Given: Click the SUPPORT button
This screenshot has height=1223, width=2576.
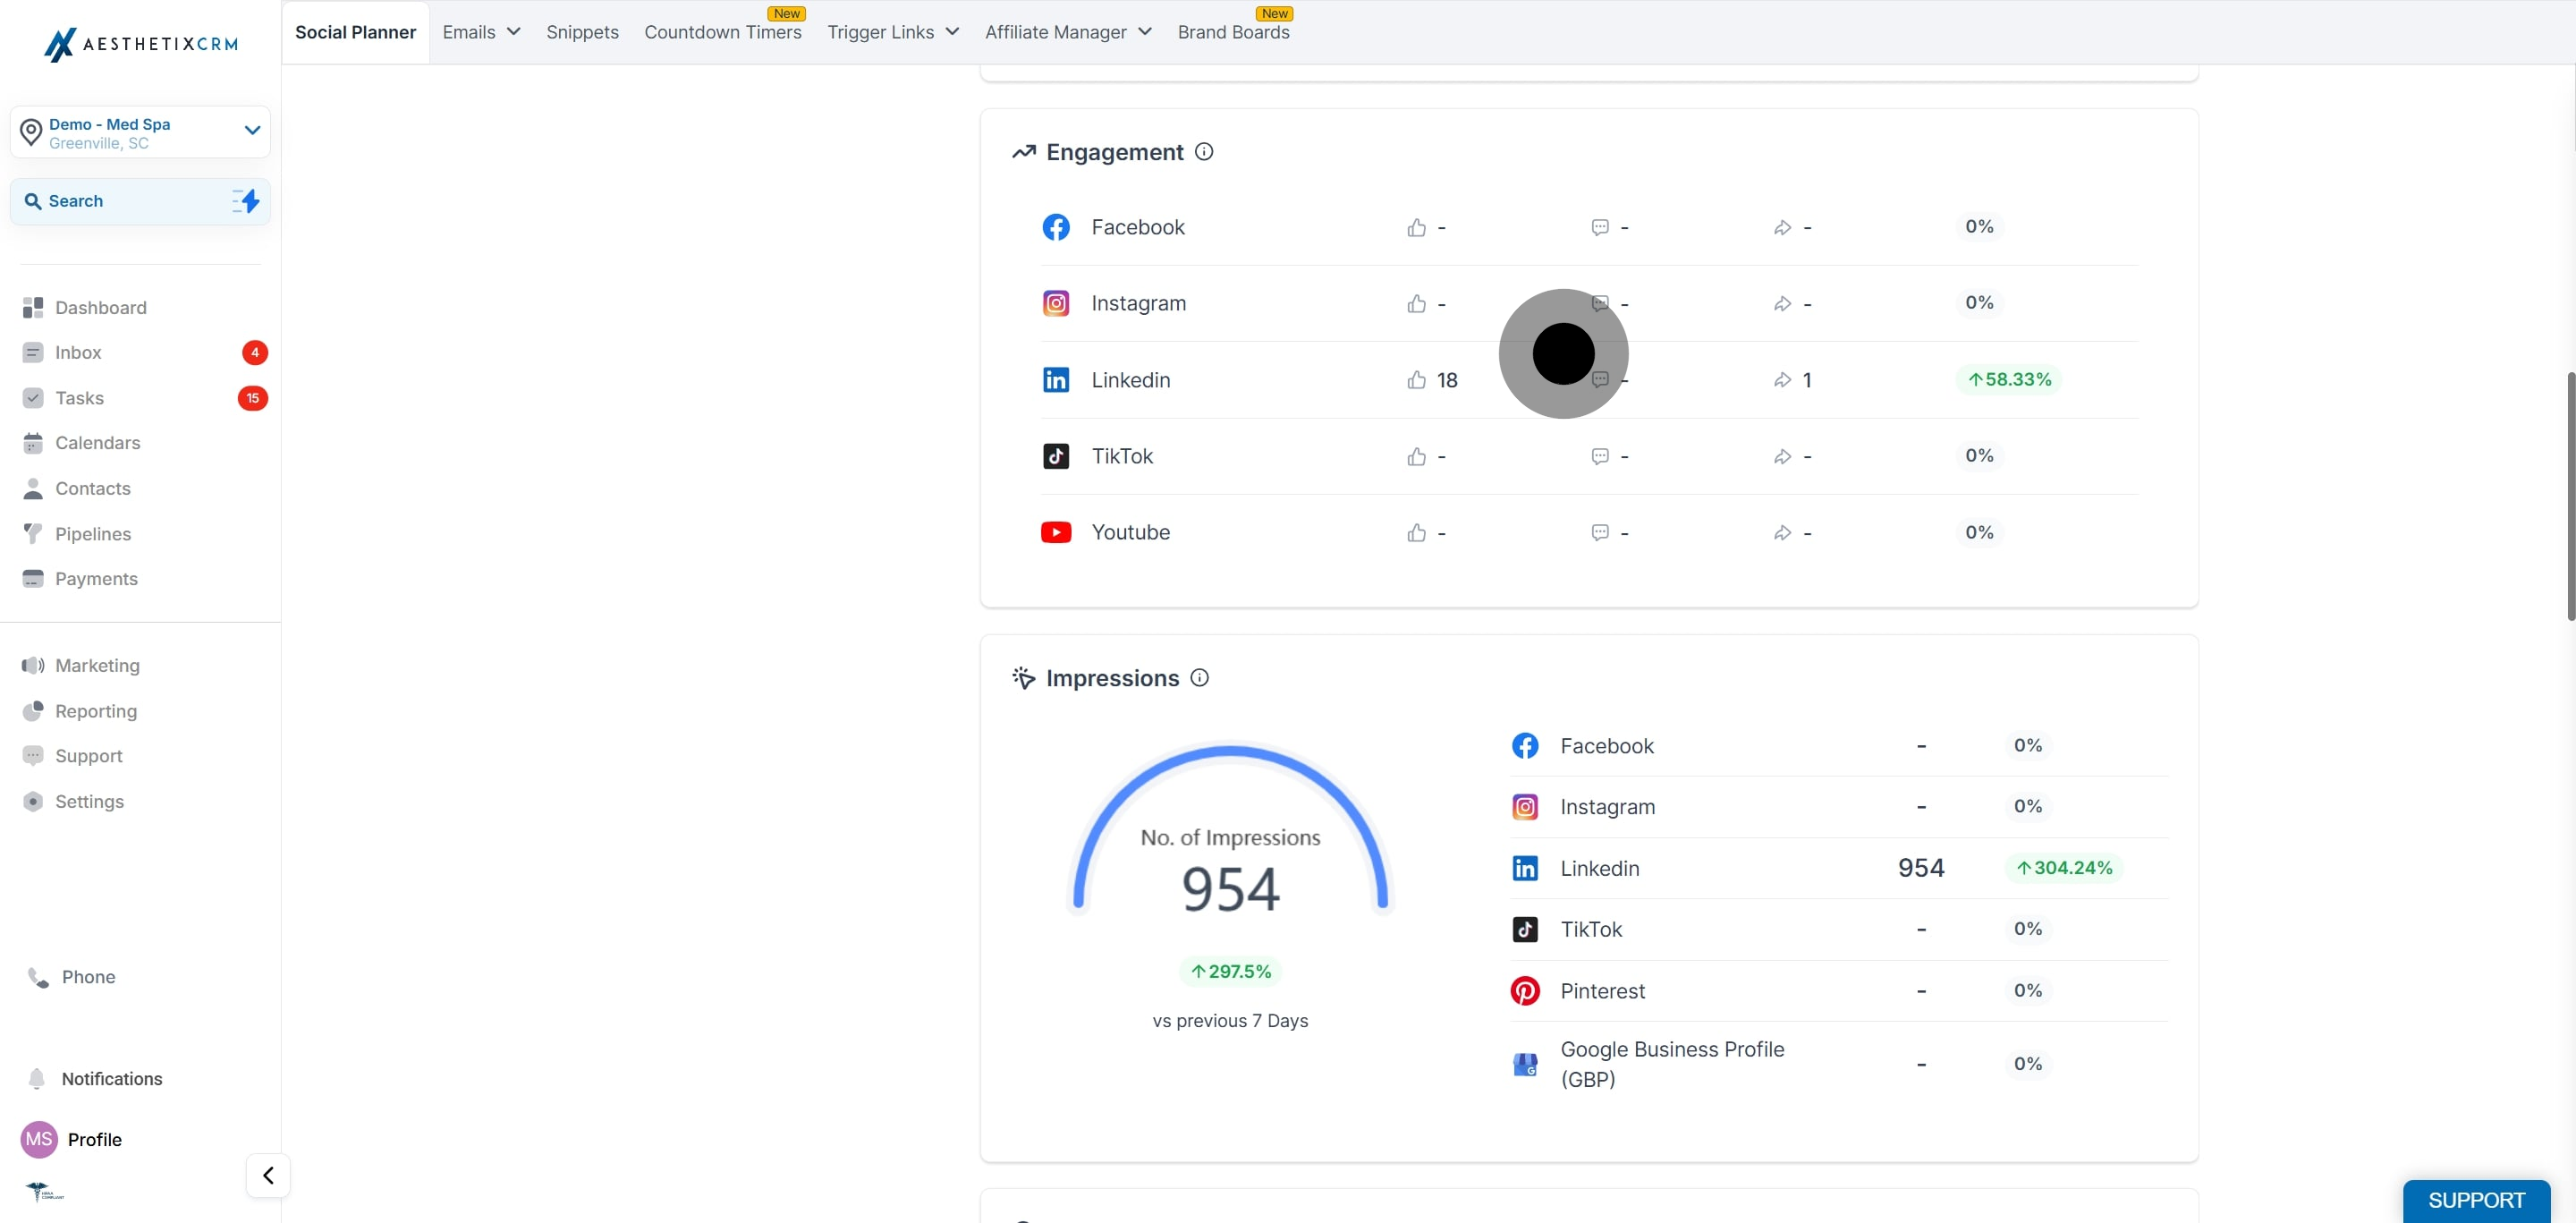Looking at the screenshot, I should click(2476, 1200).
